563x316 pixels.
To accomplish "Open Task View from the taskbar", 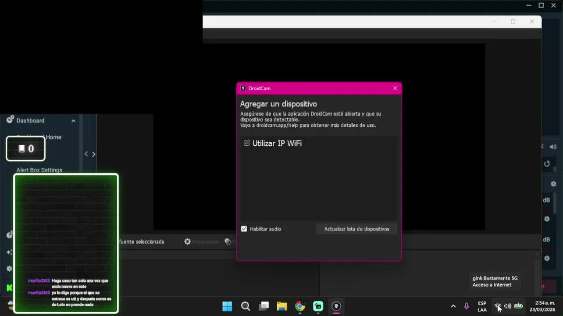I will 264,306.
